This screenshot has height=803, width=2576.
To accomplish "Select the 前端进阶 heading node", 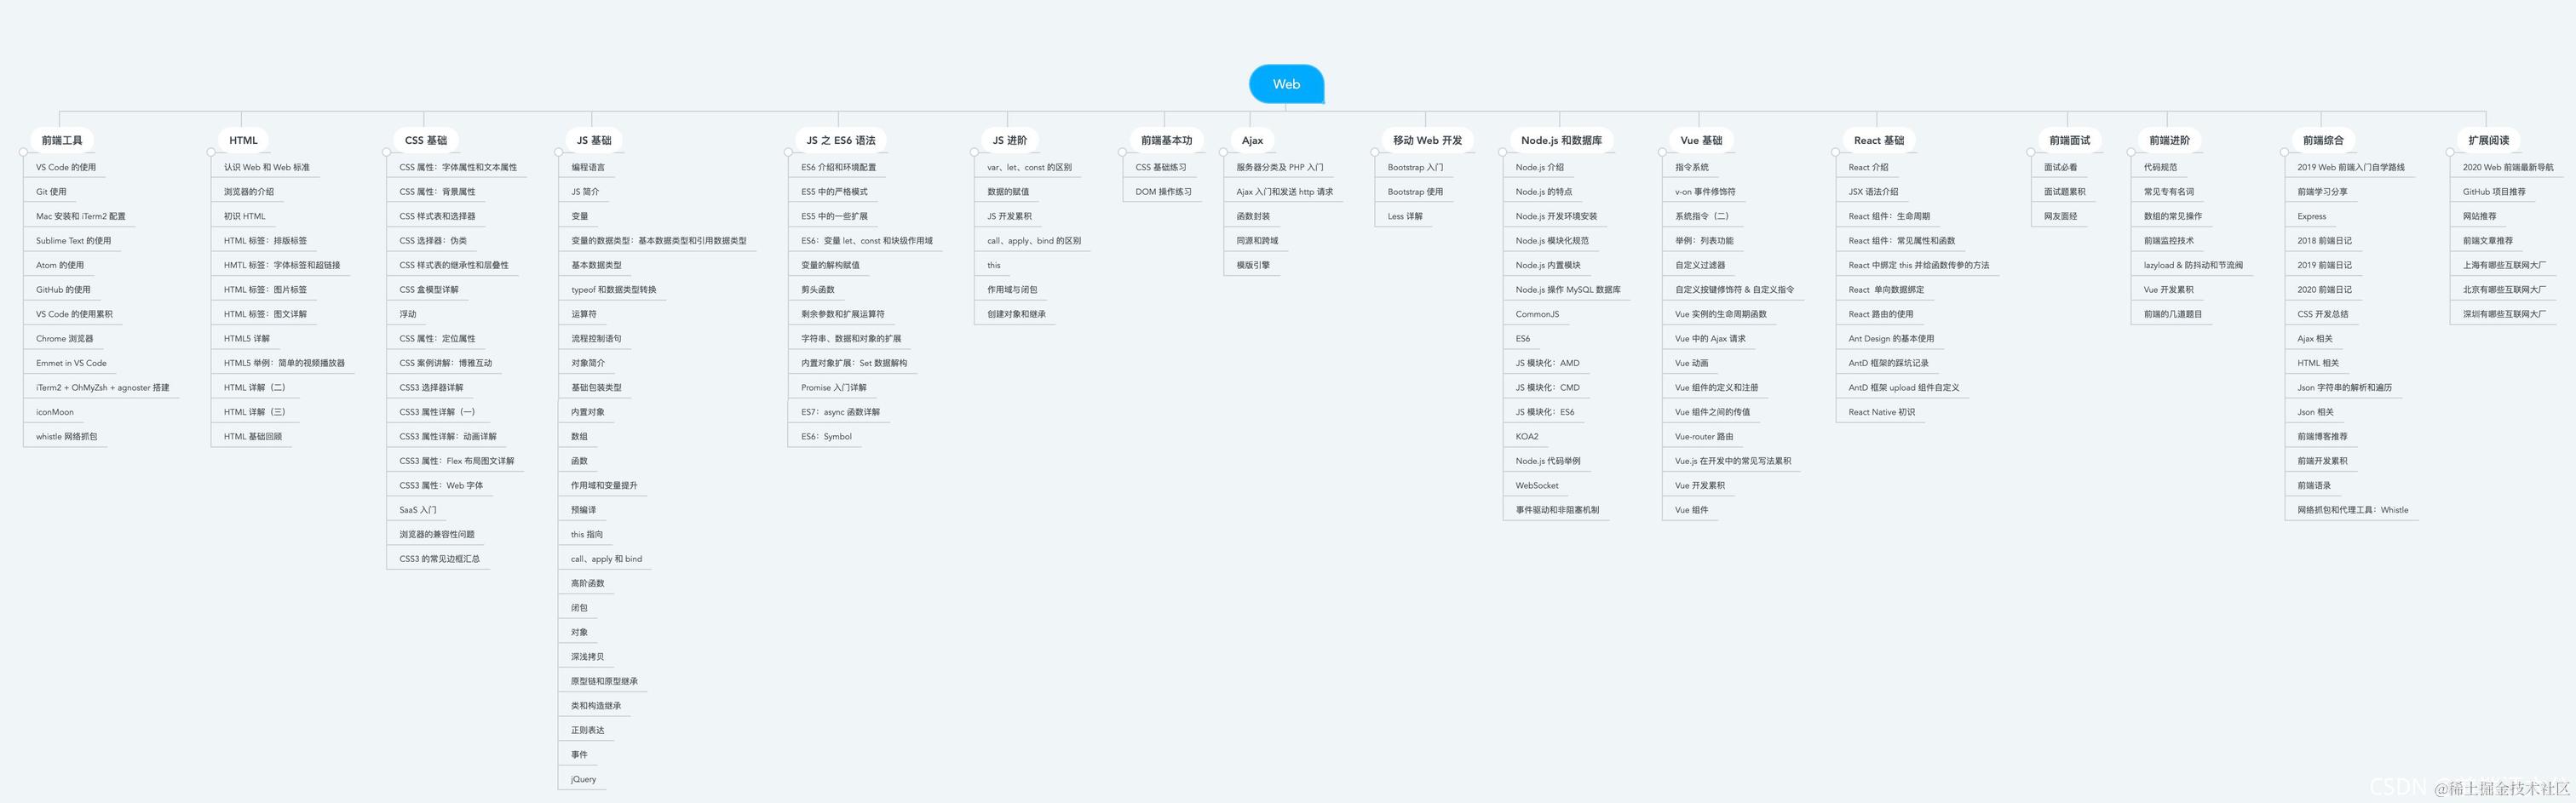I will [2169, 140].
